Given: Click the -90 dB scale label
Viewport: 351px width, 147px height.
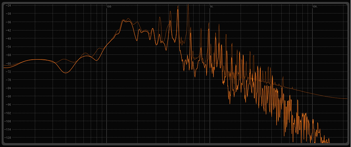Looking at the screenshot, I should [x=9, y=96].
